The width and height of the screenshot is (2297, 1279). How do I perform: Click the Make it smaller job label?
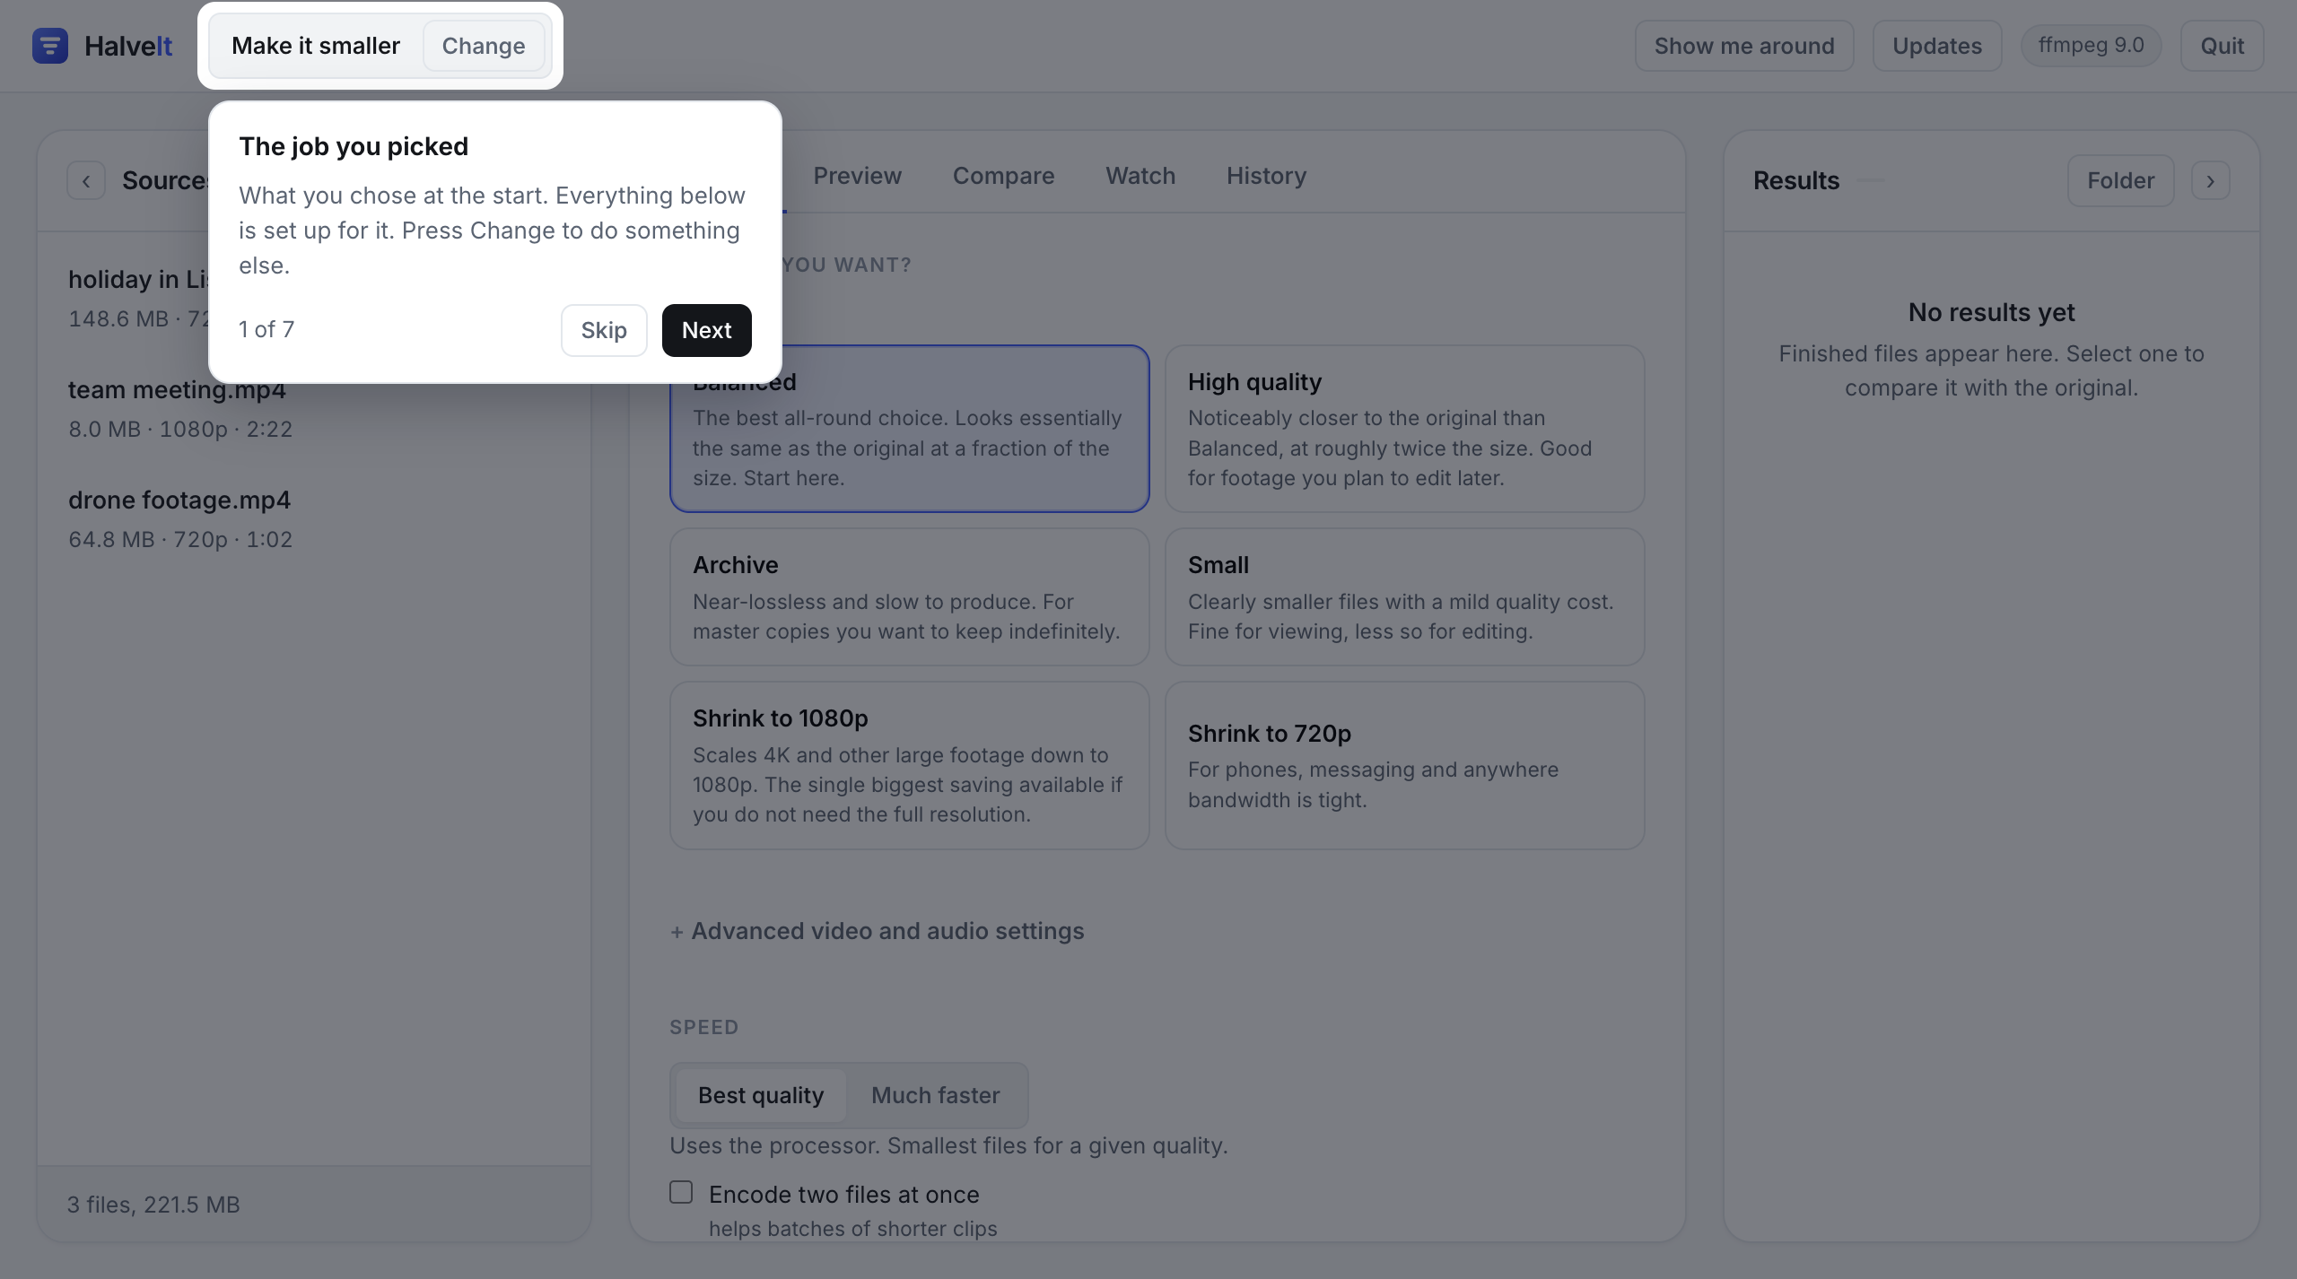(316, 46)
